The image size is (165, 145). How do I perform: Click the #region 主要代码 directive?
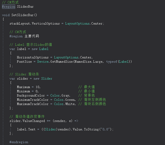(24, 36)
